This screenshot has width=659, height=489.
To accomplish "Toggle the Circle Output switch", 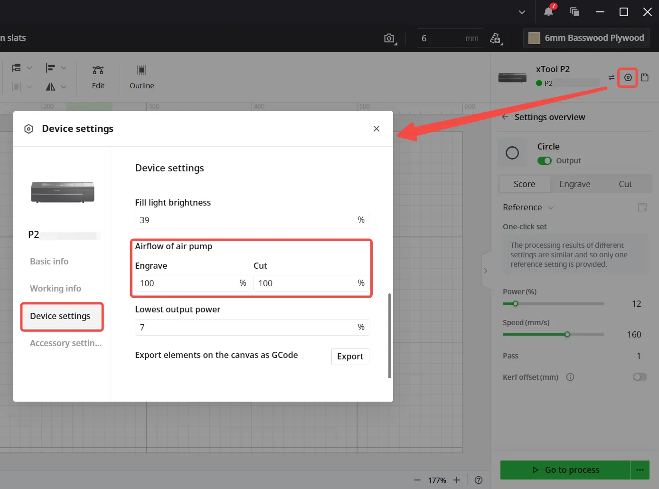I will tap(545, 160).
